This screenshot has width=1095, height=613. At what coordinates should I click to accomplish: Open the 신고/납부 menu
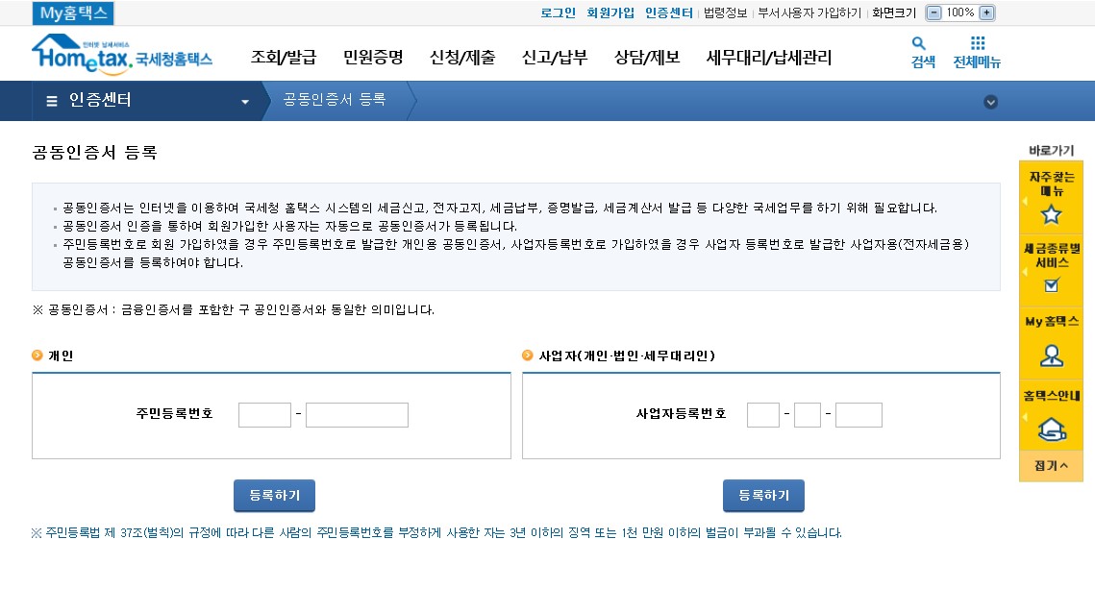(x=555, y=58)
